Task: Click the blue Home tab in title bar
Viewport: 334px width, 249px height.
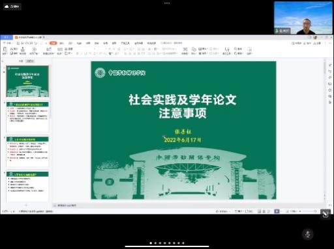Action: point(7,37)
